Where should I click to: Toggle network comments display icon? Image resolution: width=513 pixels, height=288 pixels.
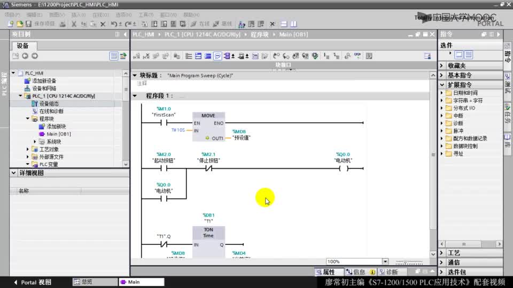[255, 56]
